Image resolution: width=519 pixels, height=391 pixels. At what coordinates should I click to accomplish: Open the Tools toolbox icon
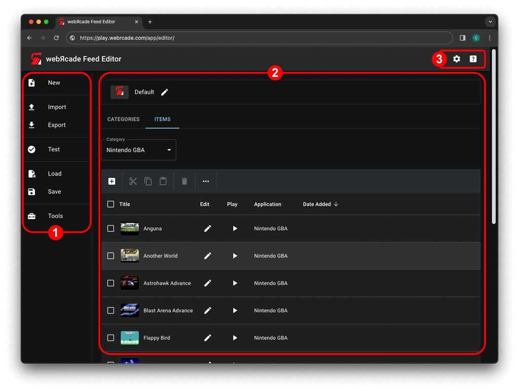click(32, 216)
